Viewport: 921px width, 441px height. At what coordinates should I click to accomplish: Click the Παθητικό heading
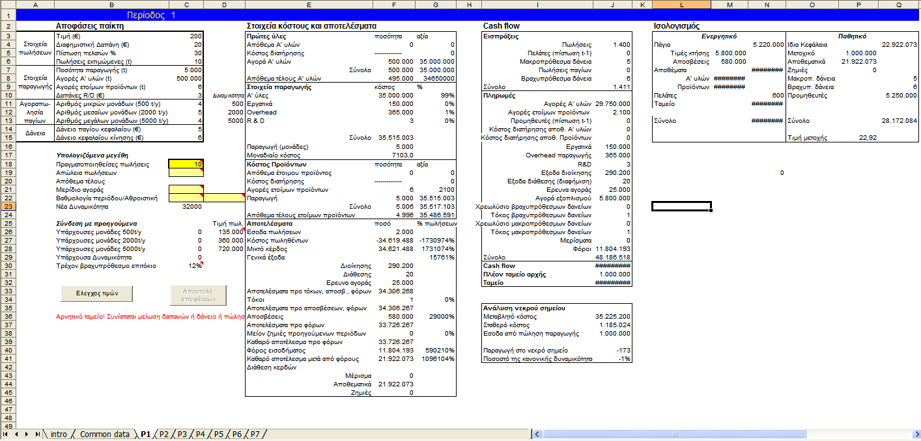click(852, 36)
